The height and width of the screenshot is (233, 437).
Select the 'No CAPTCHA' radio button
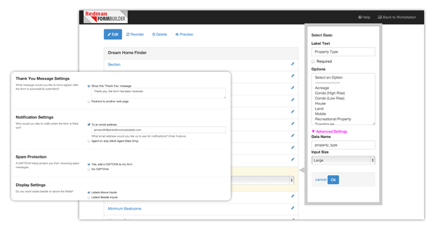[x=89, y=169]
